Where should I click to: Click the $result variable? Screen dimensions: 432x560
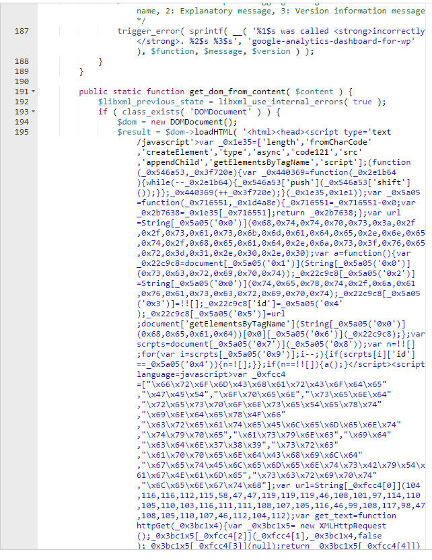click(134, 132)
